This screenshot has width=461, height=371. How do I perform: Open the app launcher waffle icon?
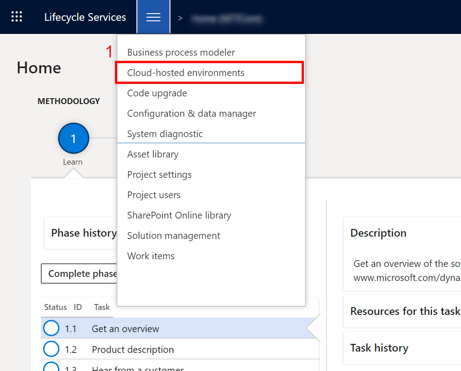(x=16, y=17)
